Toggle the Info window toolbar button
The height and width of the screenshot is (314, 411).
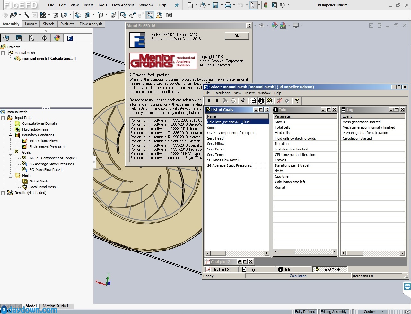pos(261,101)
